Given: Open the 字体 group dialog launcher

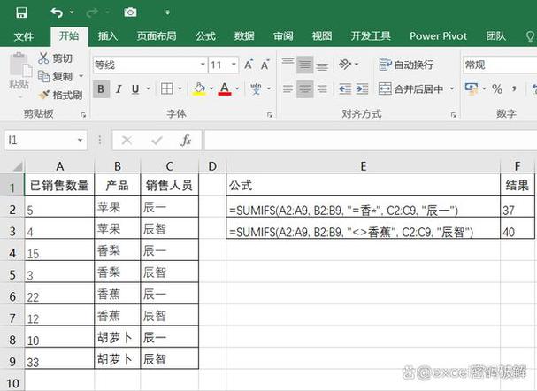Looking at the screenshot, I should (x=270, y=115).
